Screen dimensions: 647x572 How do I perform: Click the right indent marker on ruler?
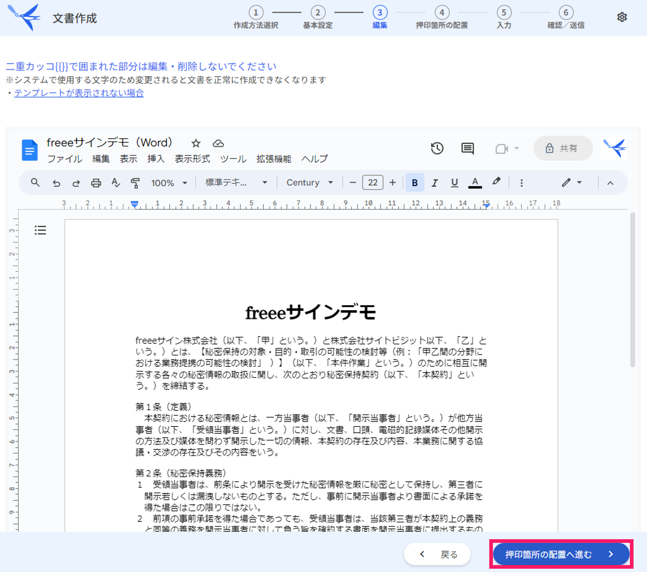coord(487,206)
